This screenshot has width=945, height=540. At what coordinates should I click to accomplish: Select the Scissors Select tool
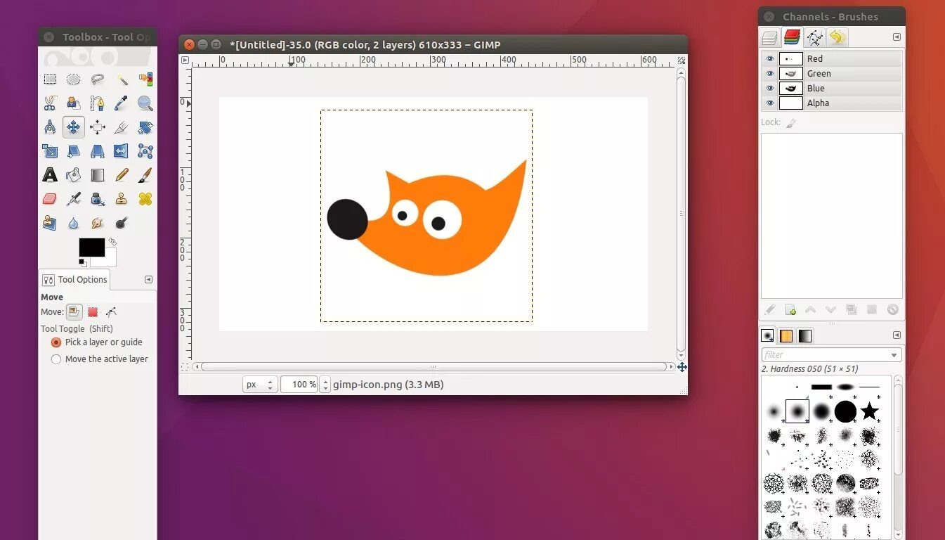coord(50,103)
